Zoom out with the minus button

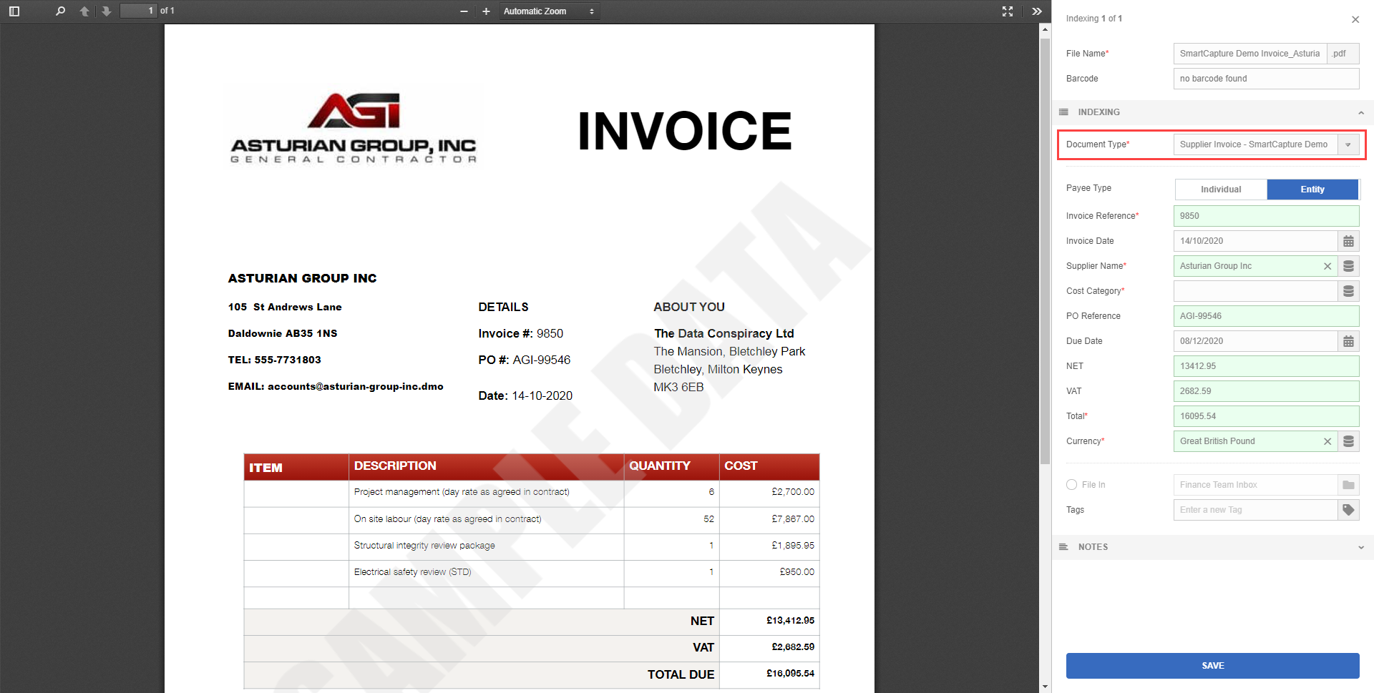coord(464,11)
